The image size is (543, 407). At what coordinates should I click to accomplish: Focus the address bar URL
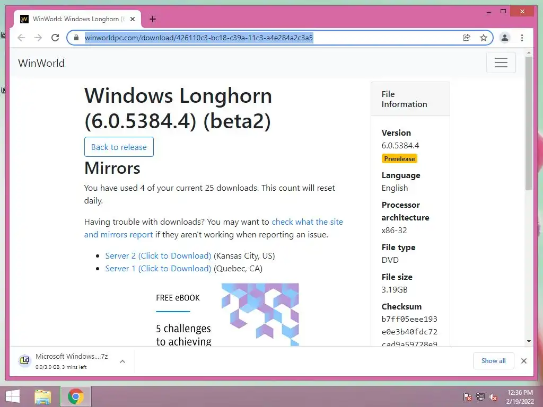point(199,38)
